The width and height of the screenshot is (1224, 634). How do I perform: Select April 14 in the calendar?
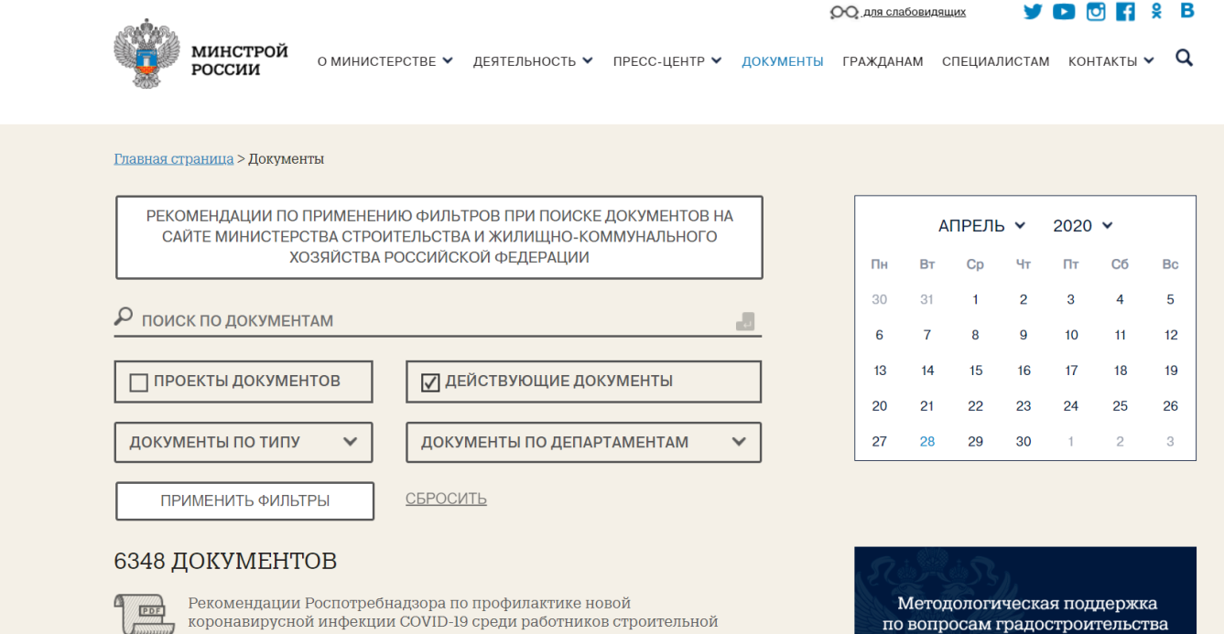coord(927,371)
